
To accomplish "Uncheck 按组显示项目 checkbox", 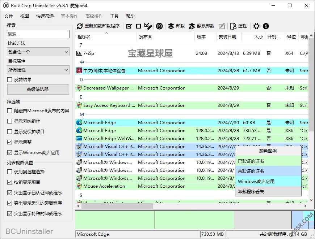I will click(10, 182).
